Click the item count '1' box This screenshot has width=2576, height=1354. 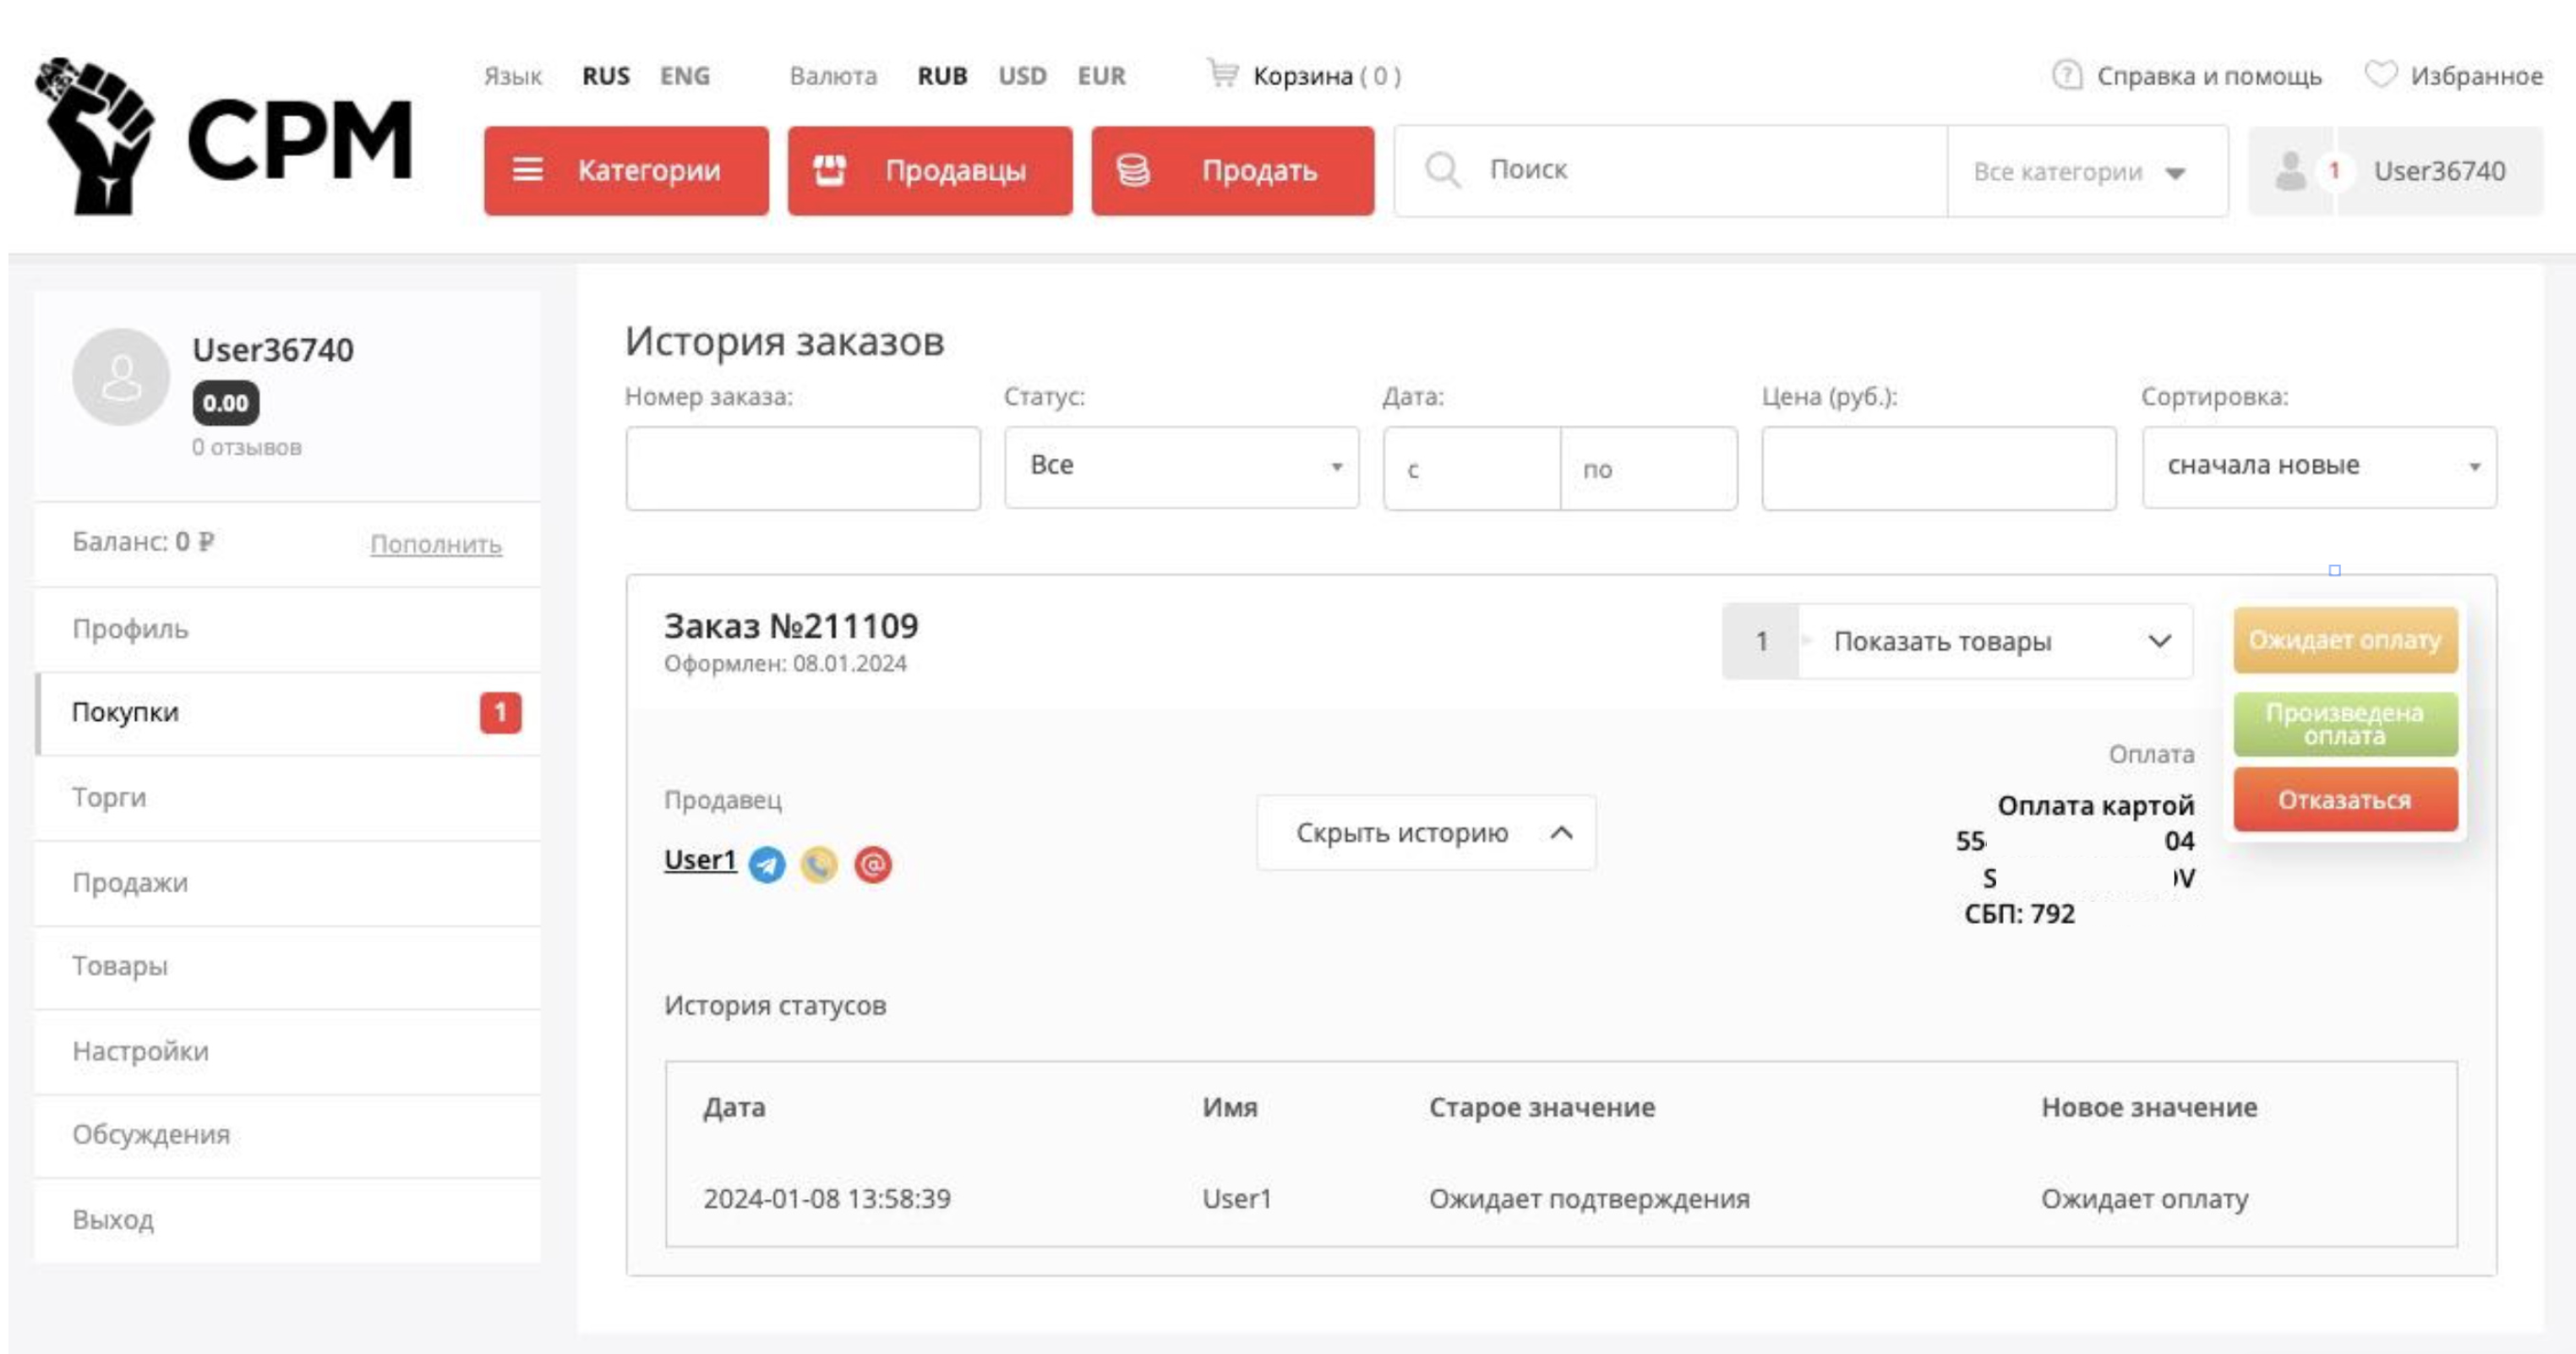(1761, 641)
